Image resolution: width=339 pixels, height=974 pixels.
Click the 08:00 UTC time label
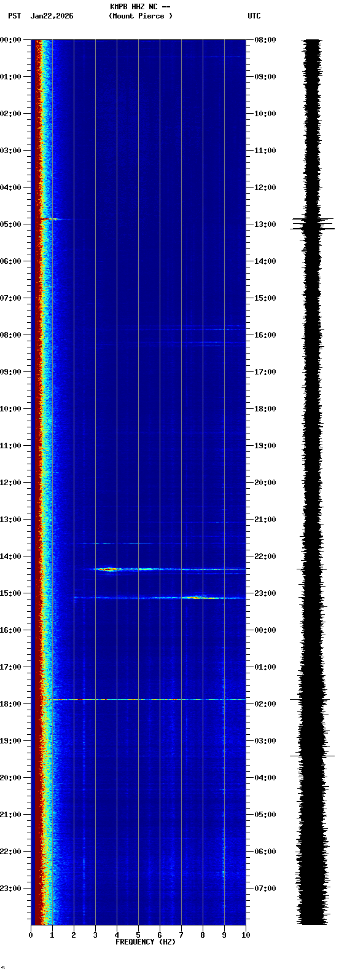tap(265, 40)
